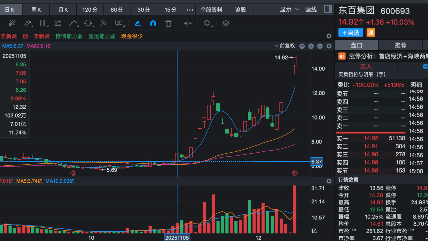Click the MA5:3.74亿 volume indicator label
Image resolution: width=428 pixels, height=241 pixels.
[29, 181]
